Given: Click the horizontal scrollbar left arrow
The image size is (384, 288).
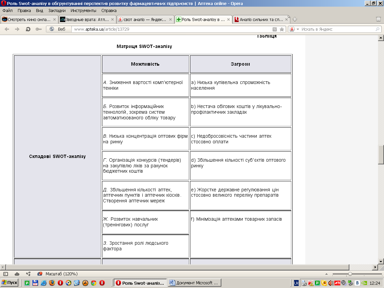Looking at the screenshot, I should pos(3,267).
